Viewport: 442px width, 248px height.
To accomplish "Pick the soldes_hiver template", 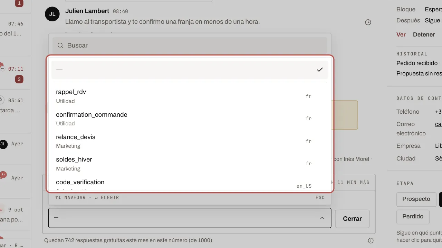I will [190, 164].
